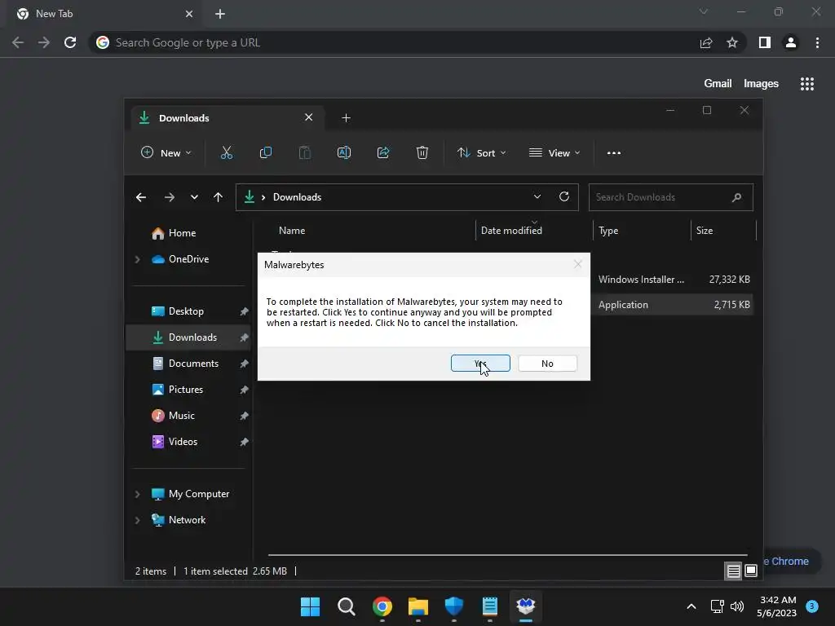Open the View dropdown menu
The width and height of the screenshot is (835, 626).
coord(554,152)
